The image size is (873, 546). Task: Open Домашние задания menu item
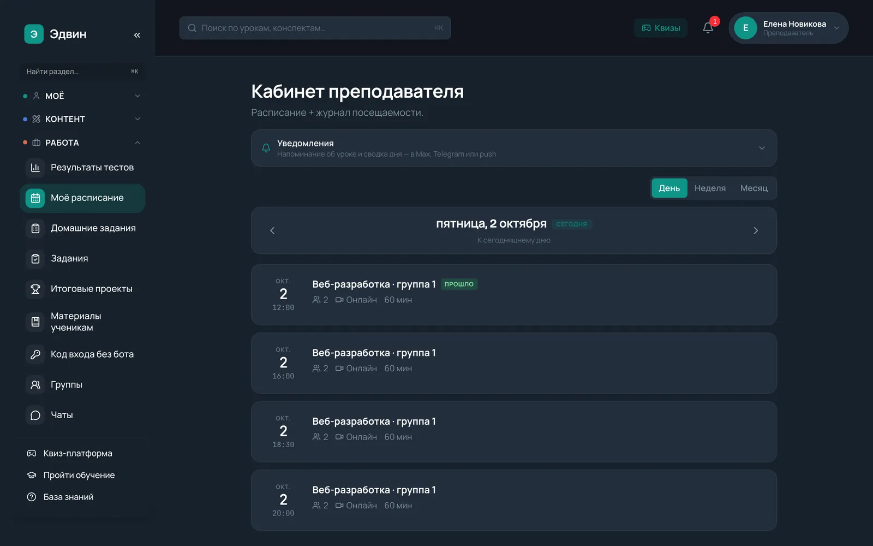pos(82,228)
